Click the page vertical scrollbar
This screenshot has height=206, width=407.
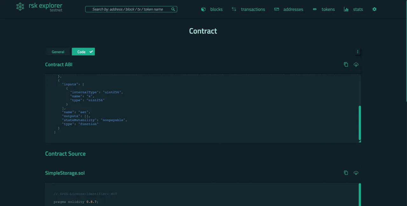pyautogui.click(x=406, y=51)
